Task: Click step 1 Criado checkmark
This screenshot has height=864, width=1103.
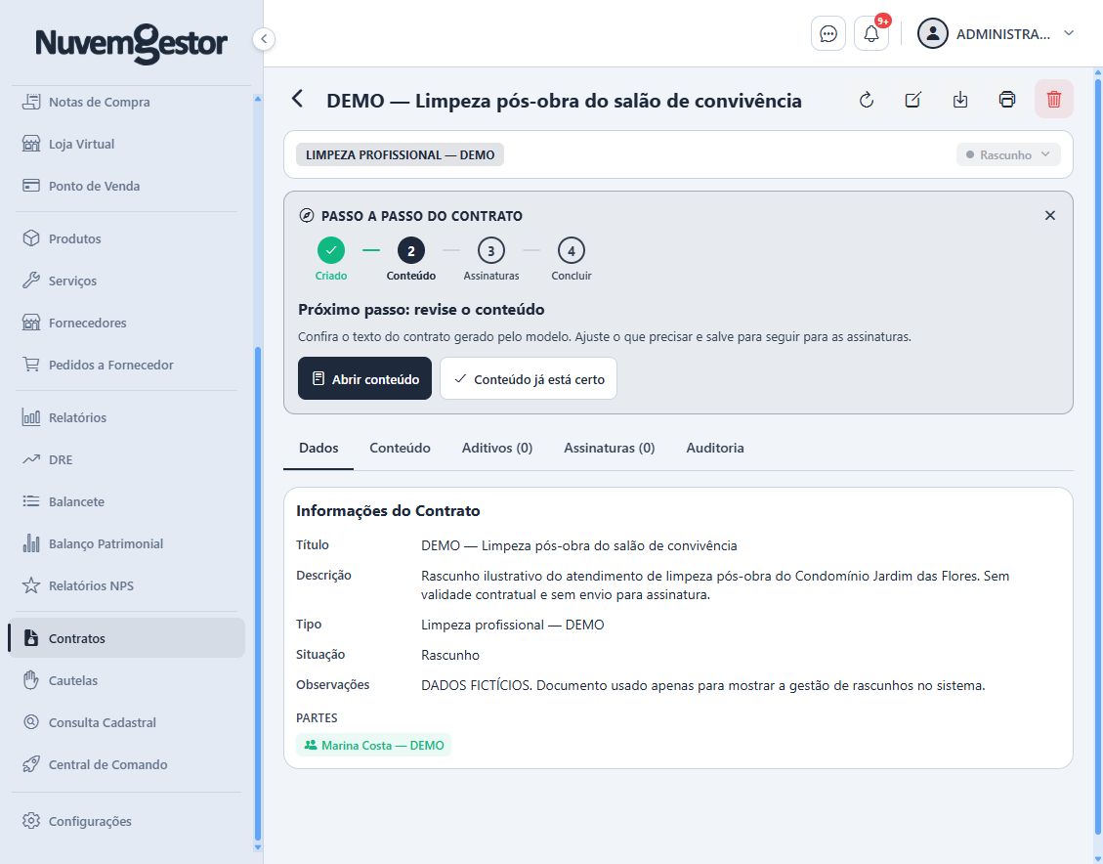Action: point(330,250)
